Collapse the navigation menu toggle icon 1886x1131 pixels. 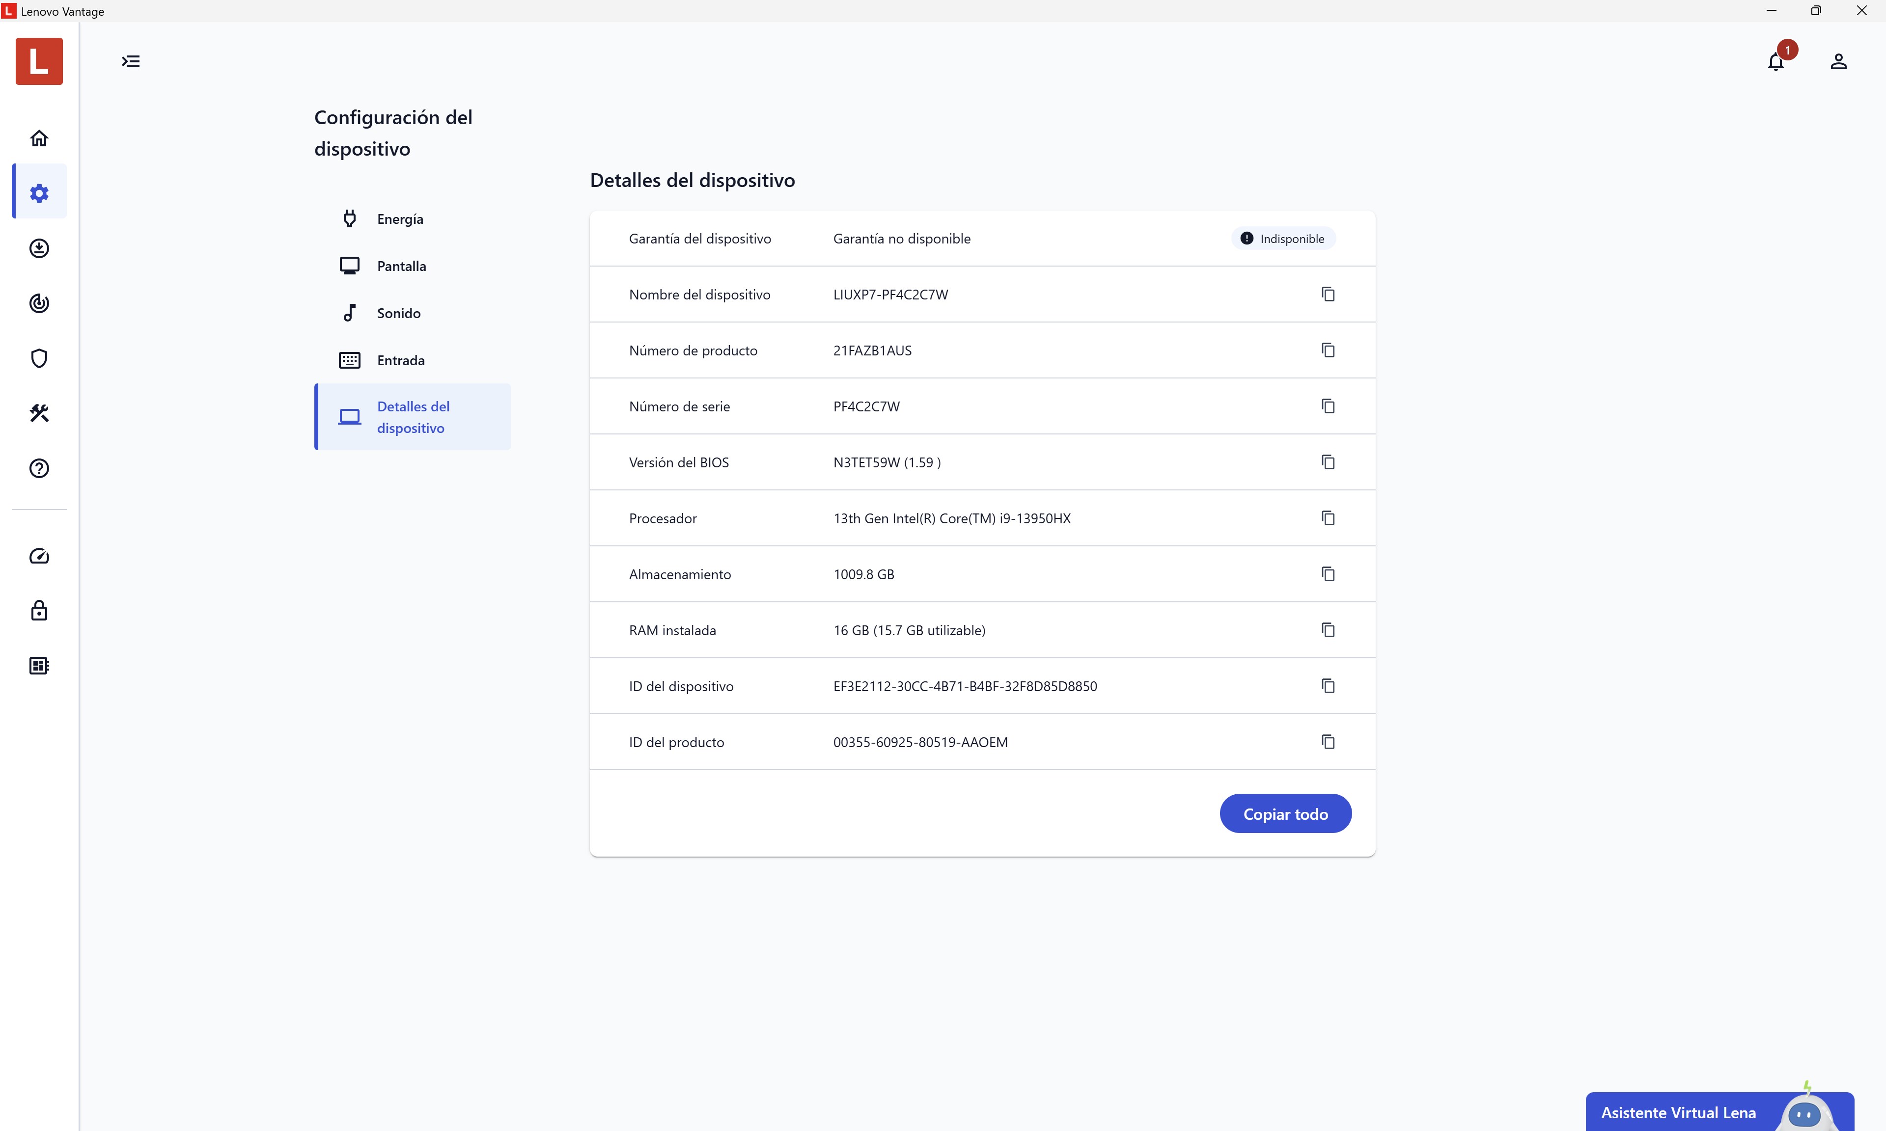coord(131,61)
